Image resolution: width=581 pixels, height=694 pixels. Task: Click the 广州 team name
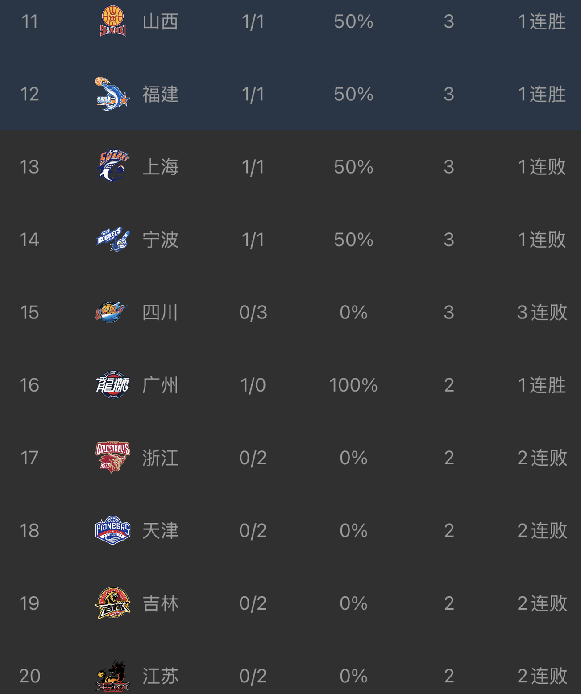[x=160, y=385]
